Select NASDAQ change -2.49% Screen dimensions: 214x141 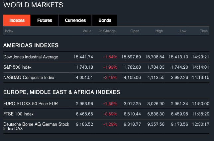click(x=110, y=78)
